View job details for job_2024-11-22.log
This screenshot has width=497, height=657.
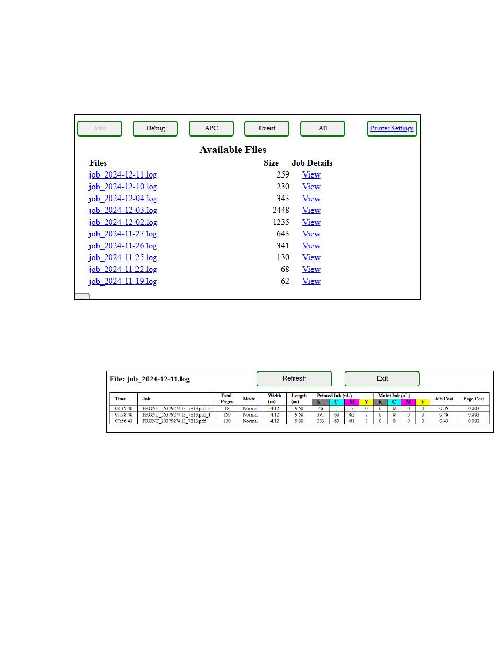[x=311, y=269]
